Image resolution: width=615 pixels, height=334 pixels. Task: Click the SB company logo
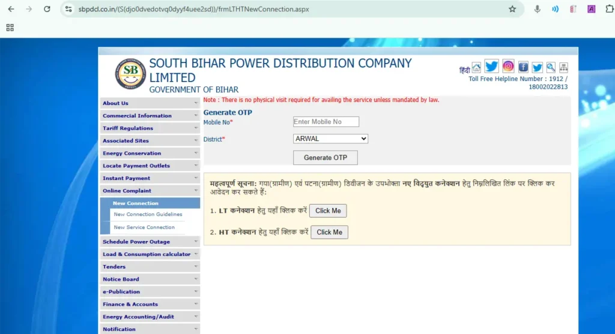[130, 74]
